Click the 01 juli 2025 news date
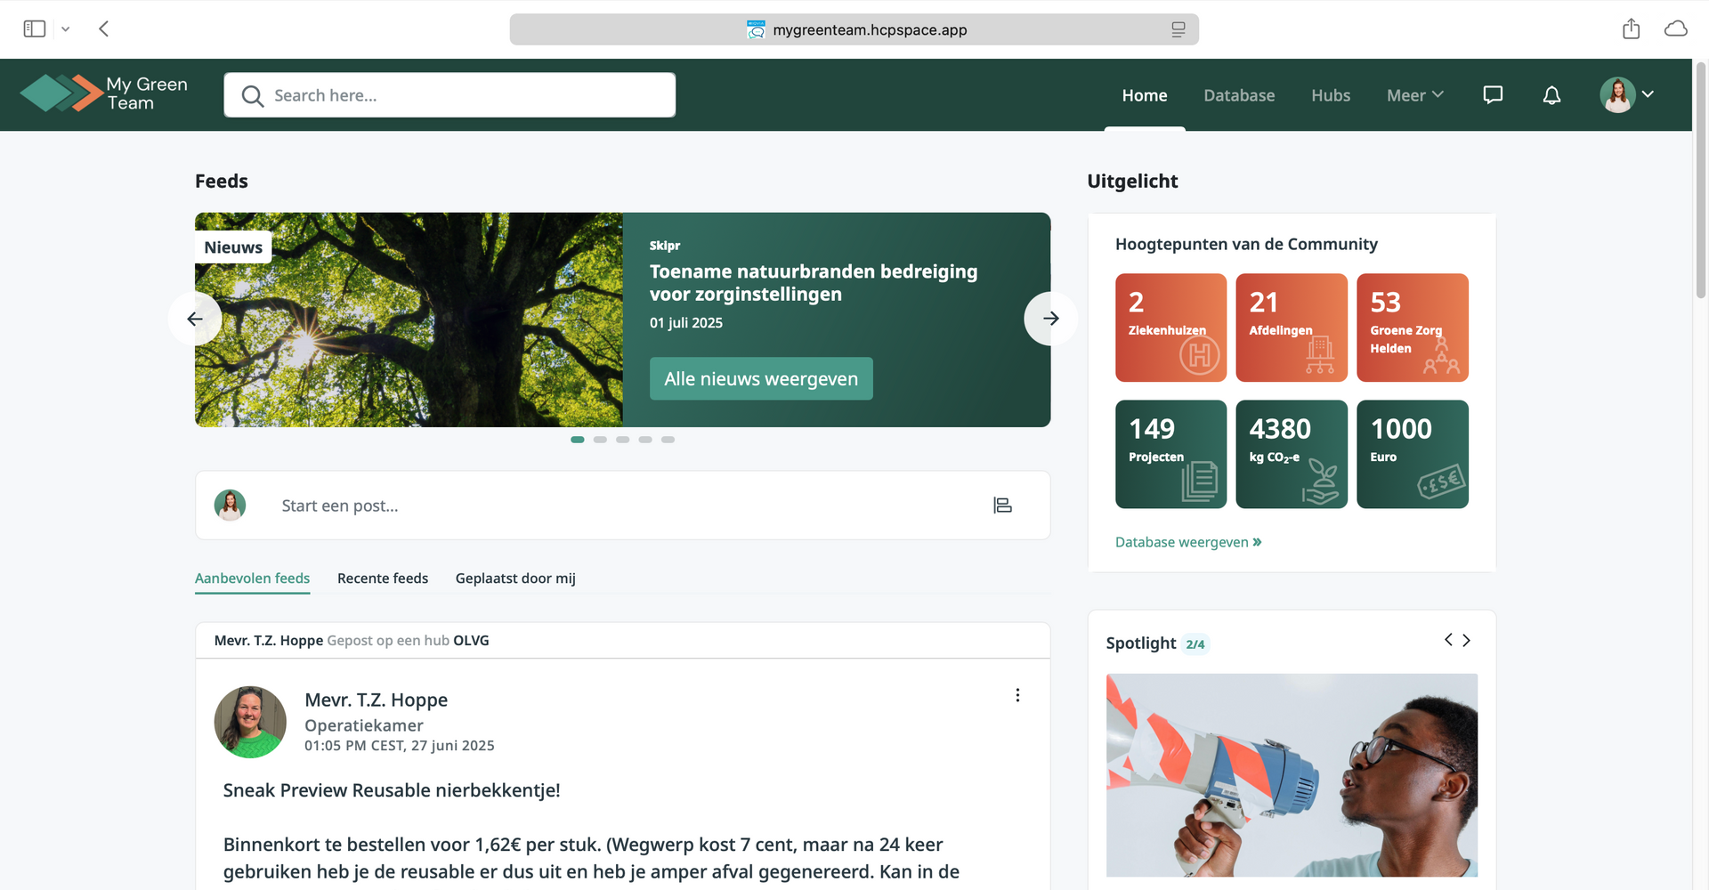 tap(686, 323)
